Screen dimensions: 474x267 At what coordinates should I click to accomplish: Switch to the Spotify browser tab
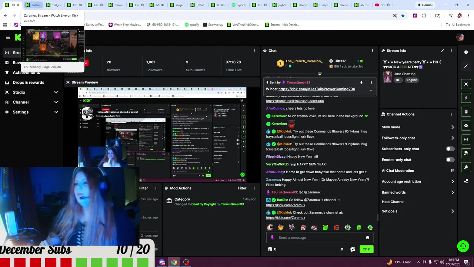point(239,5)
